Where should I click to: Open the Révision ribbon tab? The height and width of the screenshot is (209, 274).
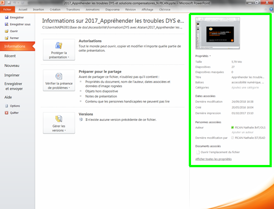click(130, 9)
